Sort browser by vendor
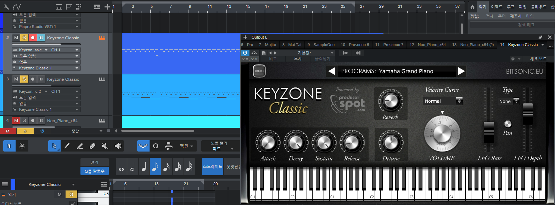The height and width of the screenshot is (205, 555). click(516, 16)
